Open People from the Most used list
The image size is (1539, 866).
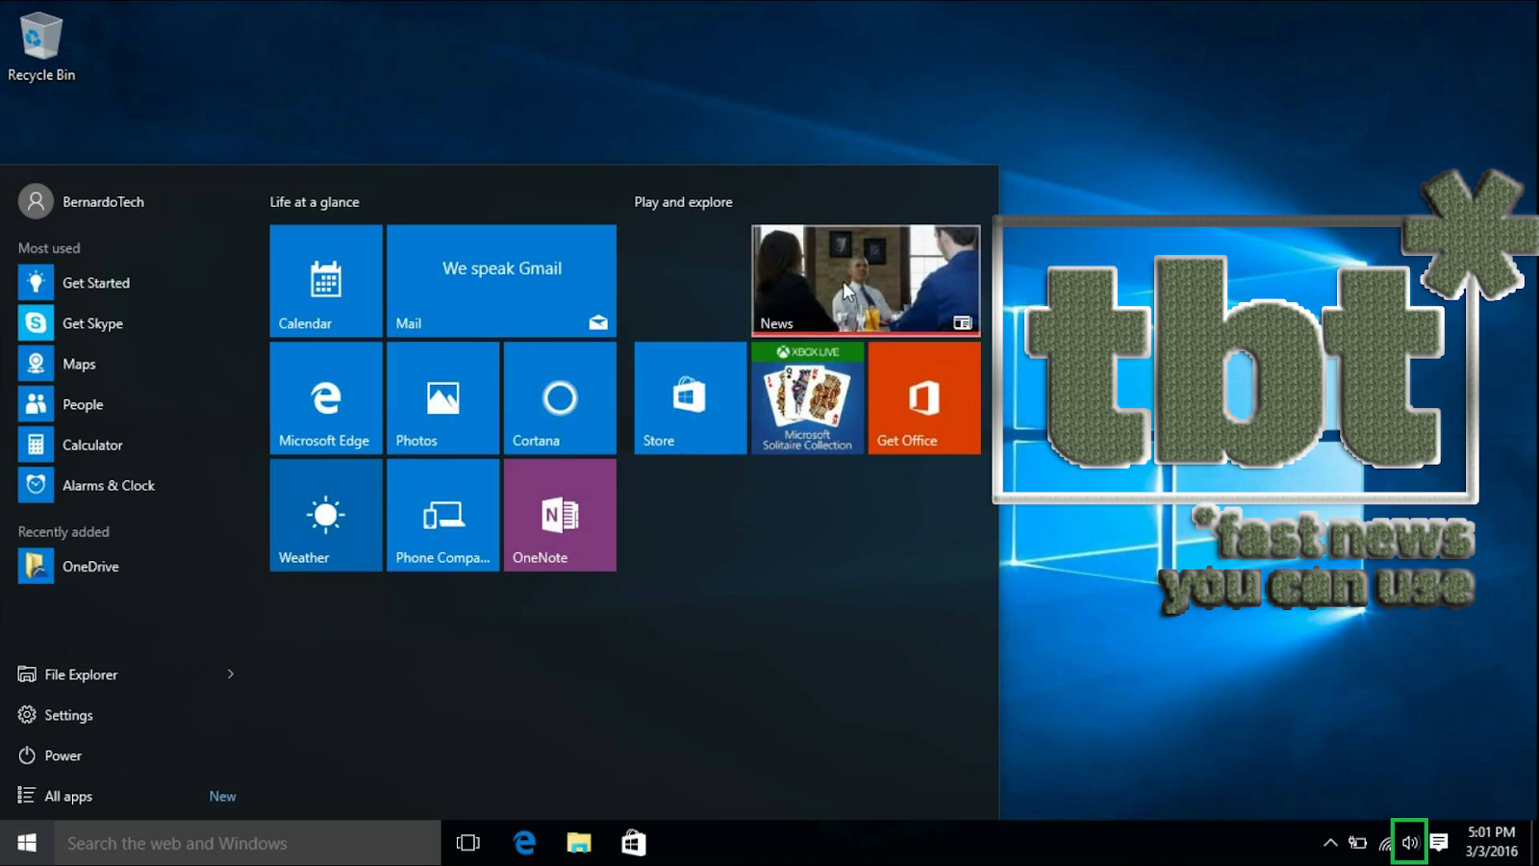coord(125,404)
